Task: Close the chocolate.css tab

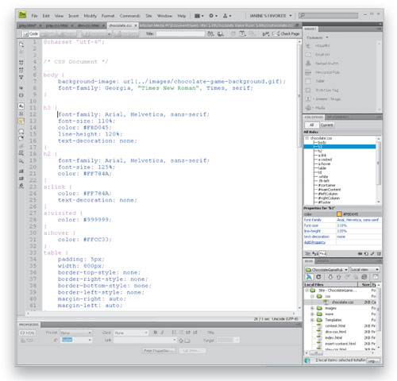Action: (136, 25)
